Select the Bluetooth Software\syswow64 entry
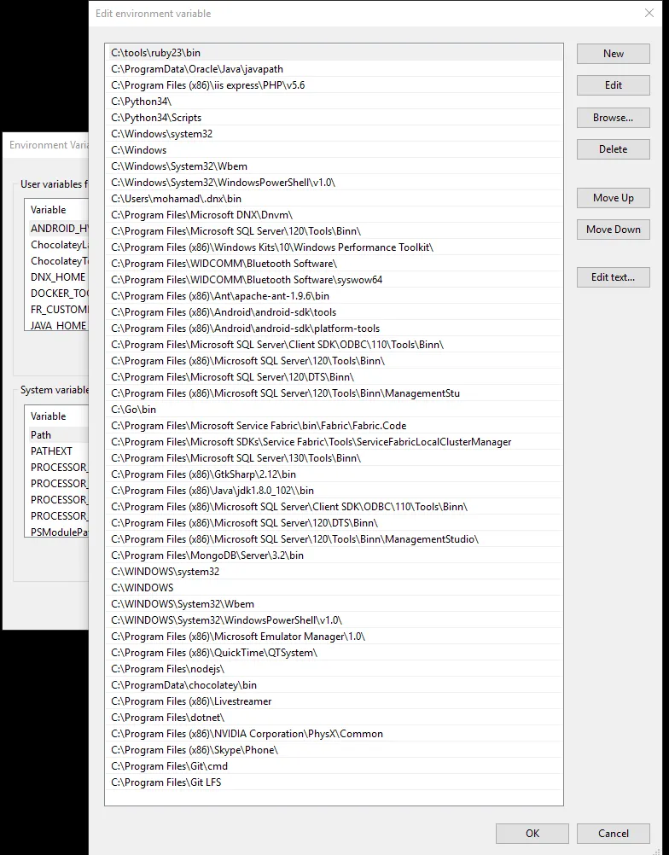Screen dimensions: 669x855 [x=334, y=280]
